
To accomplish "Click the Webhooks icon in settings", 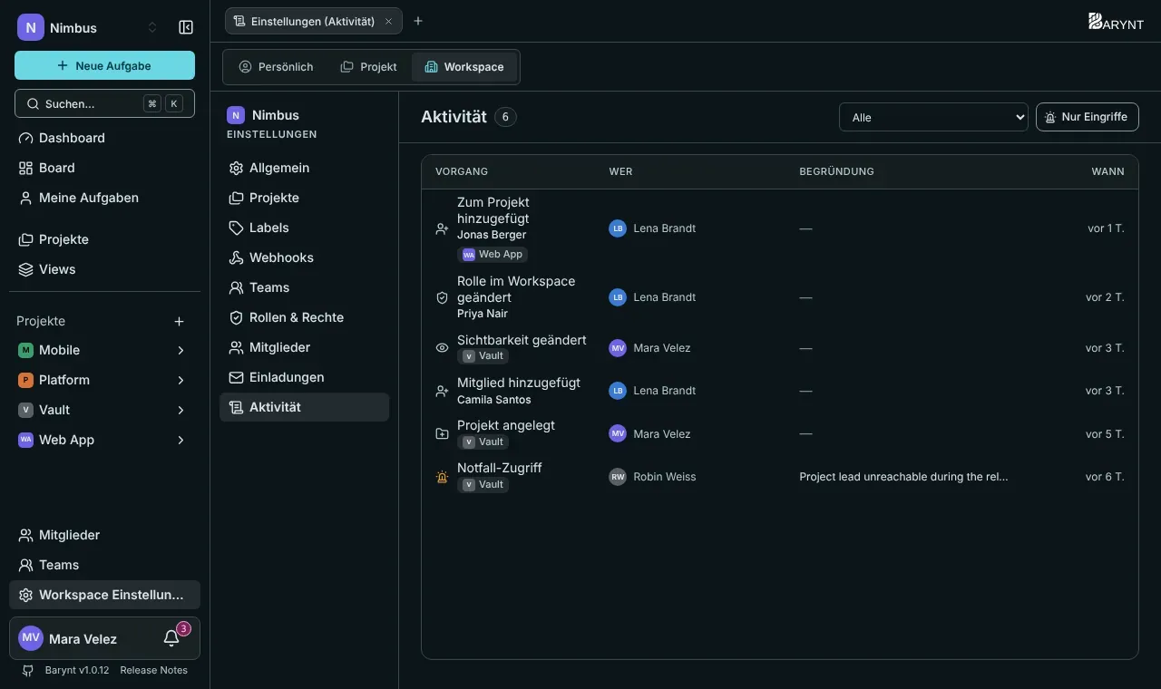I will coord(236,257).
